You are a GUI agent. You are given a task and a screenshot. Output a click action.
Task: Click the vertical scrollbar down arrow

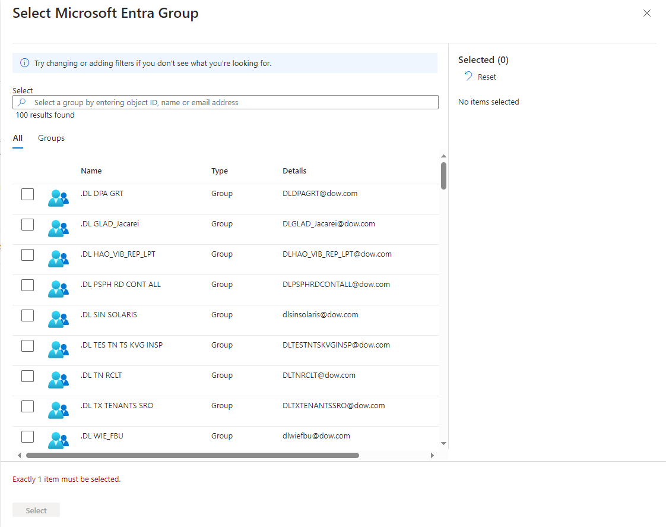443,443
